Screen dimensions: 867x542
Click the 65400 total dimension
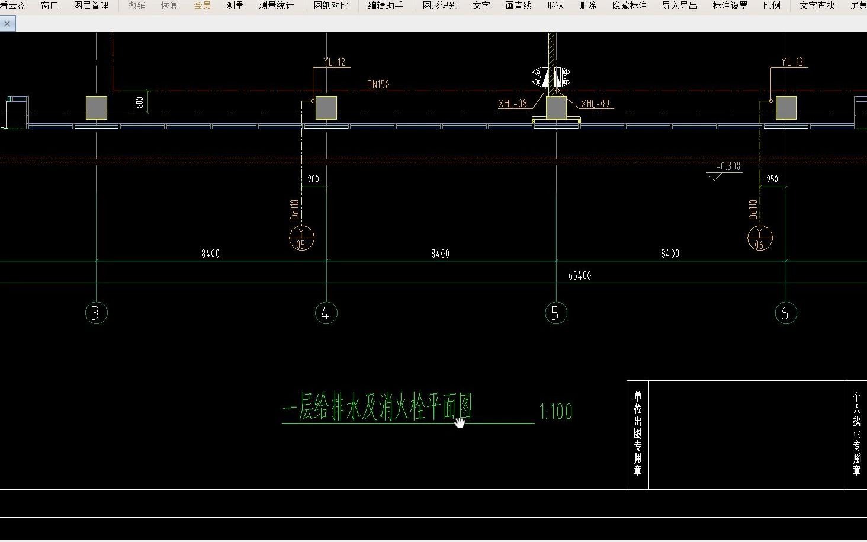[x=580, y=275]
